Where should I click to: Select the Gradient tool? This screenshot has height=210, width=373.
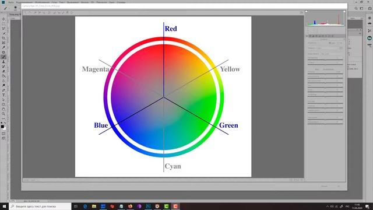[3, 76]
